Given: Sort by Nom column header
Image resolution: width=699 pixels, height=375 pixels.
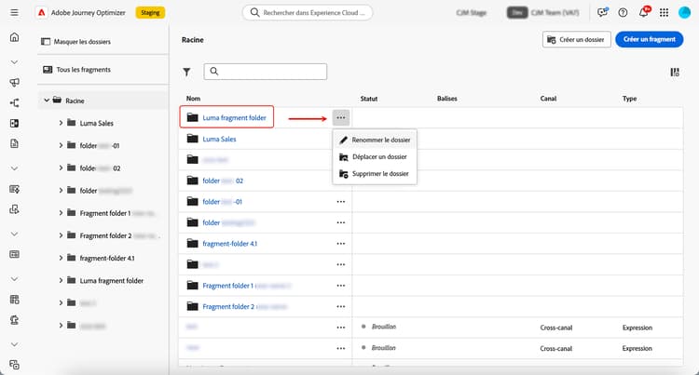Looking at the screenshot, I should (x=193, y=99).
